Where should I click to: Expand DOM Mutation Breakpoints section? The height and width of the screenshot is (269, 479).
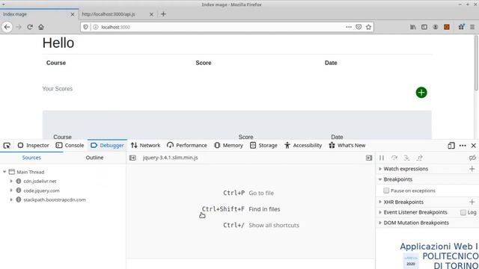[x=380, y=223]
